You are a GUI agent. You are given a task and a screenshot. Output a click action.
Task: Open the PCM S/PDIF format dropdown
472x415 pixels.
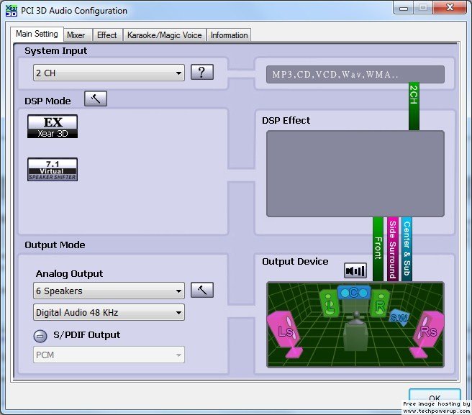click(109, 355)
